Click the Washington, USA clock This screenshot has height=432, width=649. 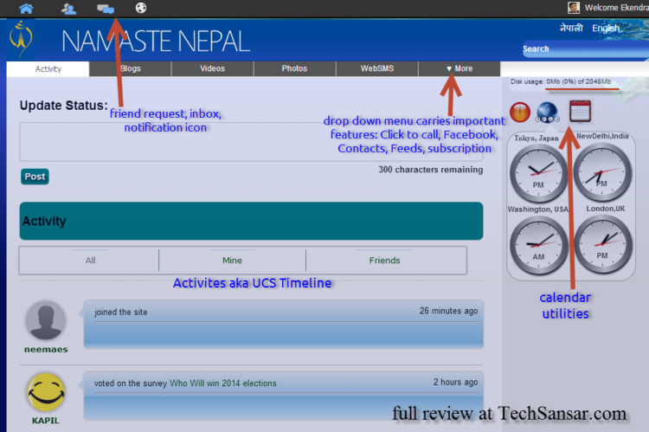coord(538,245)
